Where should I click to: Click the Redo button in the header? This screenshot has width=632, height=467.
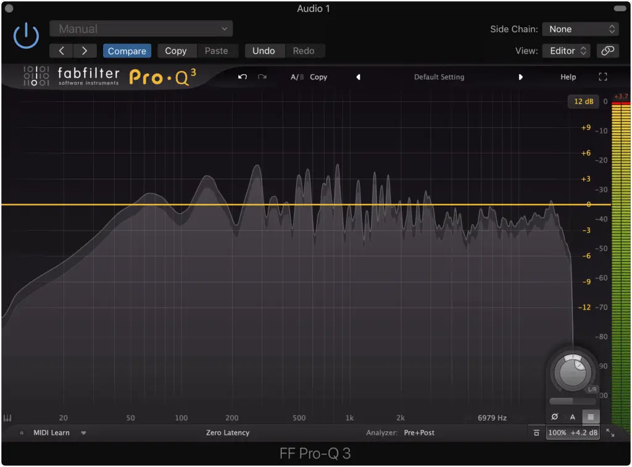tap(304, 51)
